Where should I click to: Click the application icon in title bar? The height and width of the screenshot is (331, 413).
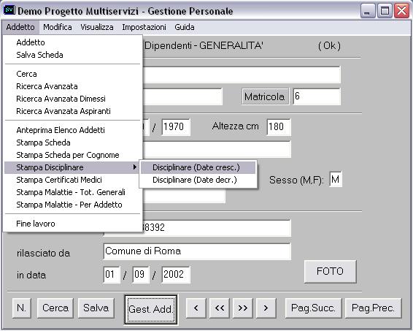pos(9,10)
